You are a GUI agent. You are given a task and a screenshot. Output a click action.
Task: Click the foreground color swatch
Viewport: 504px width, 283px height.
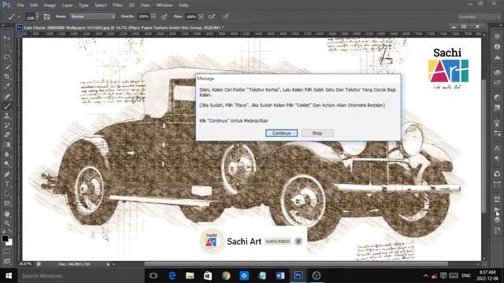5,238
